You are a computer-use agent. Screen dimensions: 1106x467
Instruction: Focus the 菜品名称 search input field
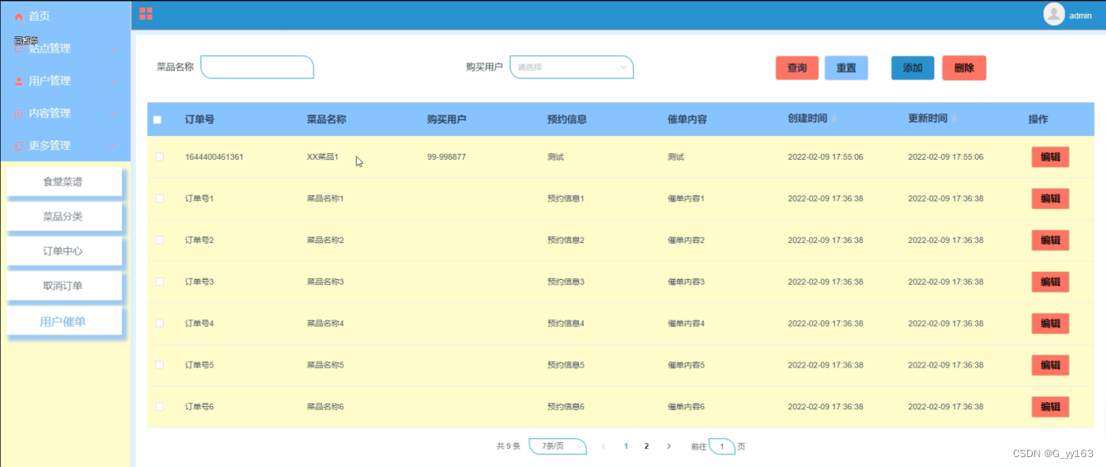pos(257,67)
